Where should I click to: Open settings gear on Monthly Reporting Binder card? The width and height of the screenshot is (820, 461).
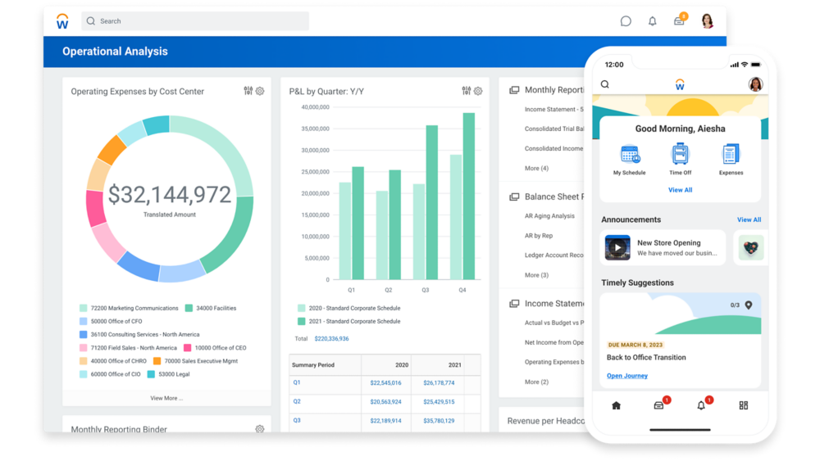click(259, 428)
